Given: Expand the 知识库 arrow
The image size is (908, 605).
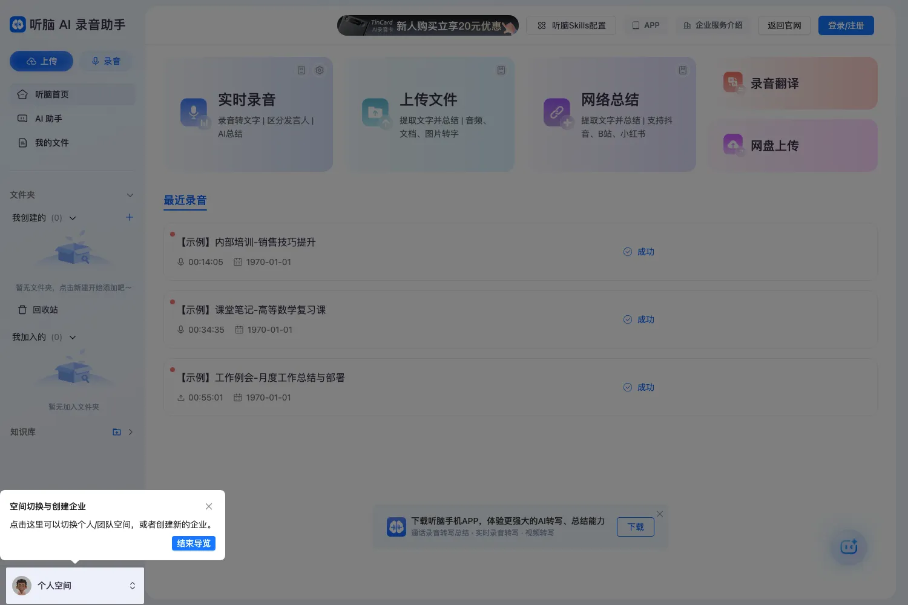Looking at the screenshot, I should (x=131, y=432).
